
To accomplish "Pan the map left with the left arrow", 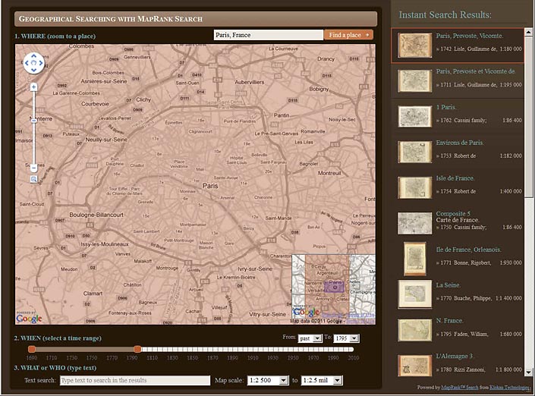I will 27,63.
